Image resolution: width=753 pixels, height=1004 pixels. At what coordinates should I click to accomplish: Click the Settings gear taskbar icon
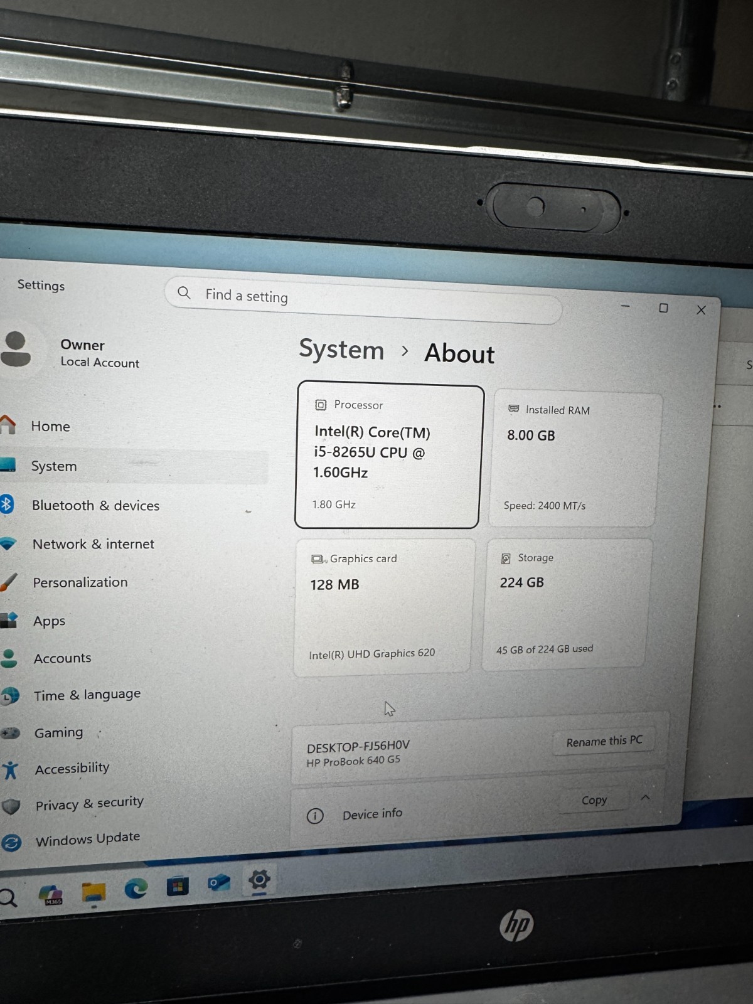point(259,880)
